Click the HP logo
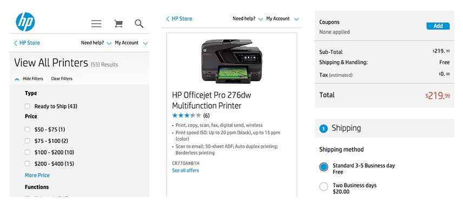463x206 pixels. tap(25, 22)
